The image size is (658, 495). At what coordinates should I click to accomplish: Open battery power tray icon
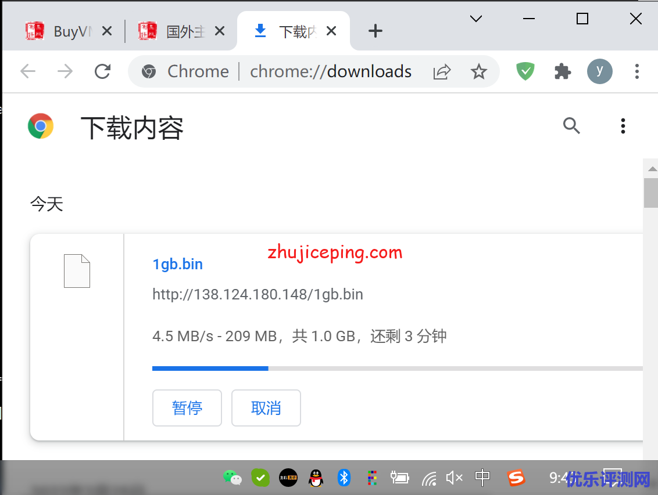(x=399, y=478)
